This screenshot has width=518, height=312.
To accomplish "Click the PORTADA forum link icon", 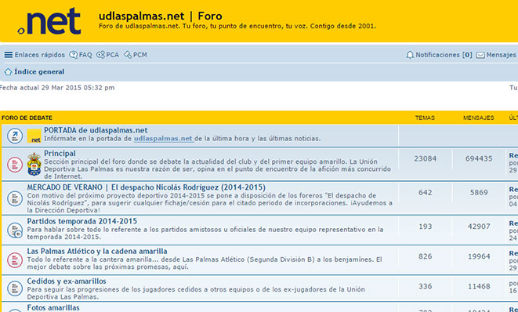I will (x=15, y=136).
